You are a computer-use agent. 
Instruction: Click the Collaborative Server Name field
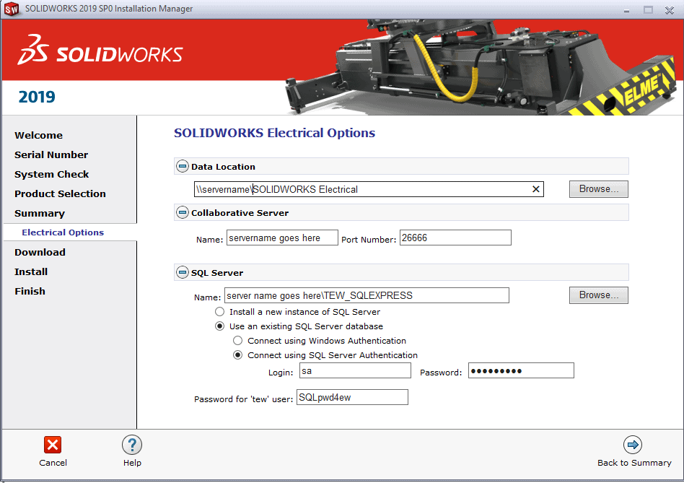pyautogui.click(x=282, y=238)
